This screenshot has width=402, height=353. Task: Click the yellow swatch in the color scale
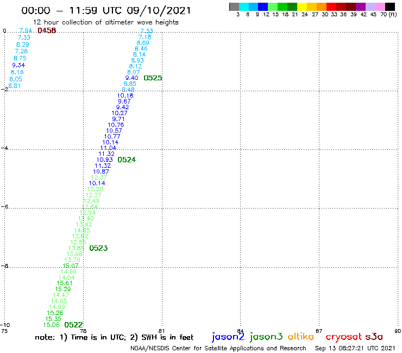(x=302, y=7)
